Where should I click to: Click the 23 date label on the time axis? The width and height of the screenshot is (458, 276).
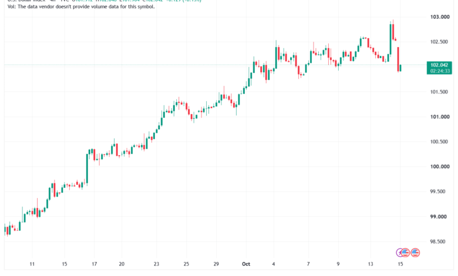pos(156,264)
